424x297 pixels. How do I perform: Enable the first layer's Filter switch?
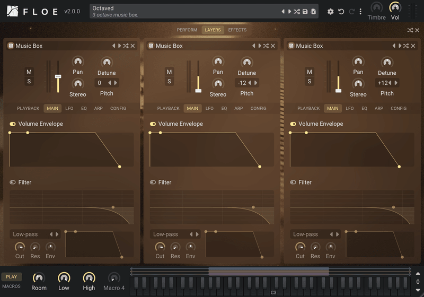13,182
